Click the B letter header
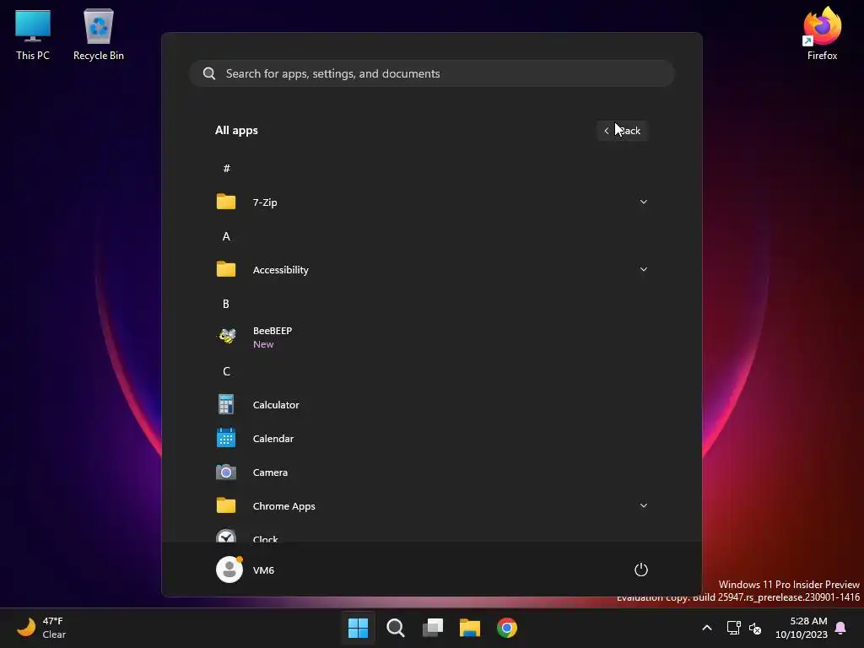Screen dimensions: 864x648 pos(226,304)
